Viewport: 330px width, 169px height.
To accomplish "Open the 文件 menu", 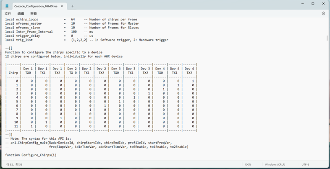I will tap(8, 13).
